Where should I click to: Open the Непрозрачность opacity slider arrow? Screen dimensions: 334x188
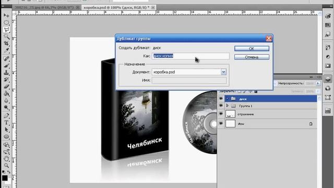coord(318,84)
